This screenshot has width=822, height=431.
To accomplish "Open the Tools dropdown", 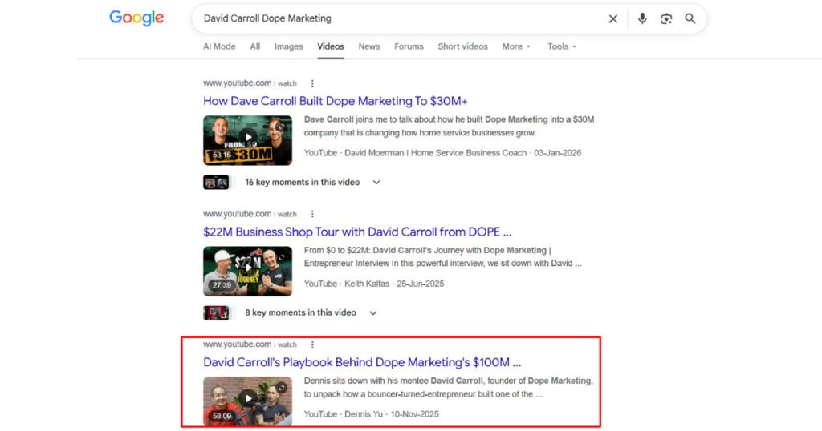I will coord(562,46).
